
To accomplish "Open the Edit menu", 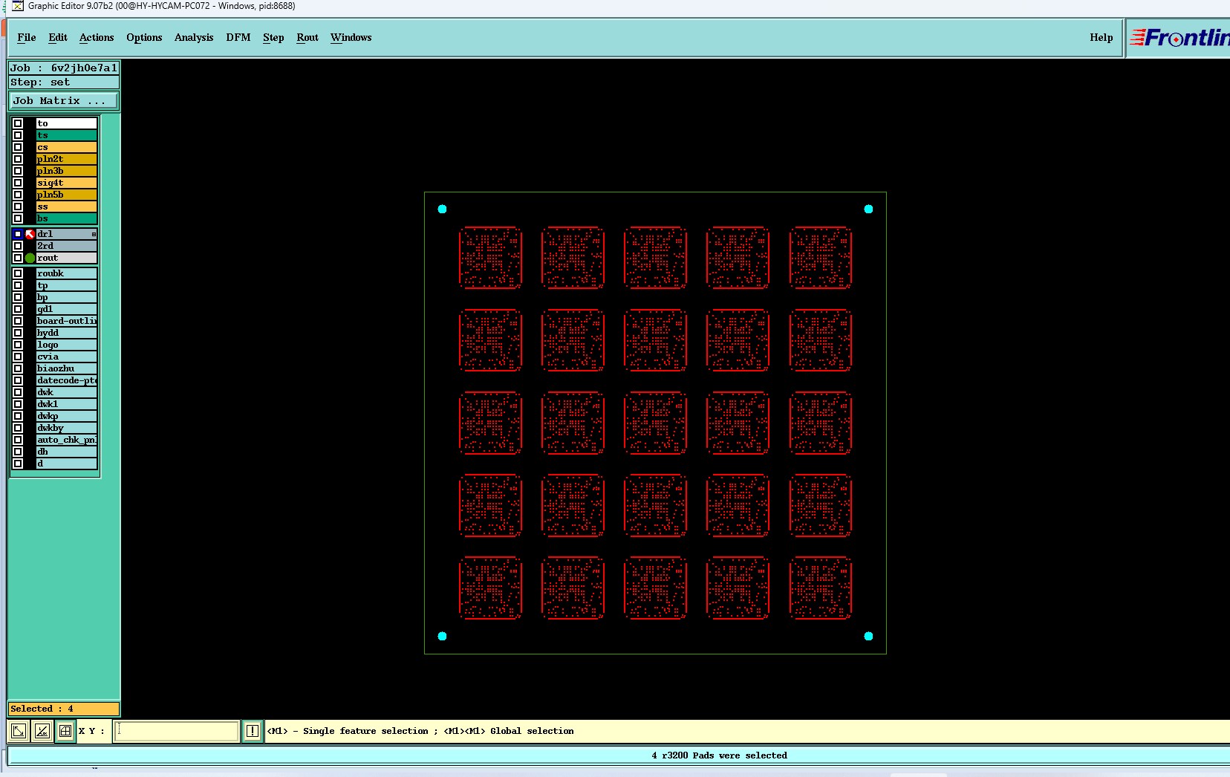I will (x=58, y=37).
